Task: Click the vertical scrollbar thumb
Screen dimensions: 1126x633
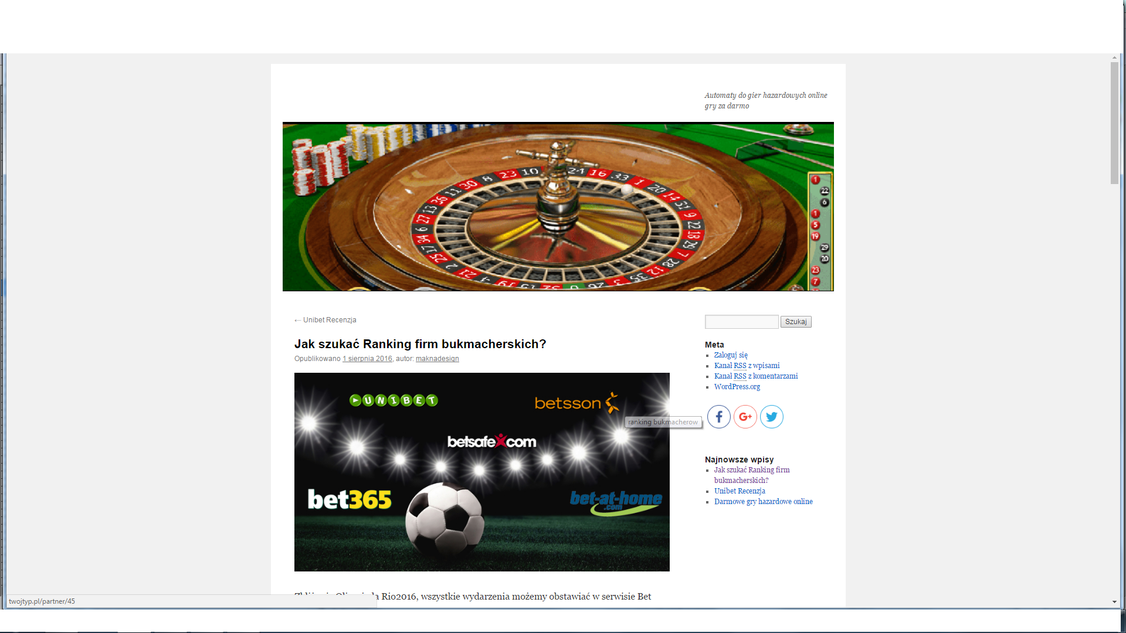Action: point(1114,123)
